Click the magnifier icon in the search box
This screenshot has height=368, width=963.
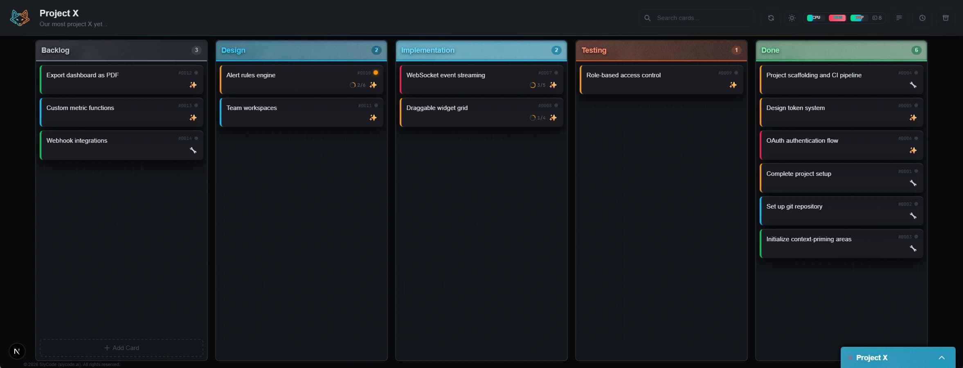pos(647,18)
